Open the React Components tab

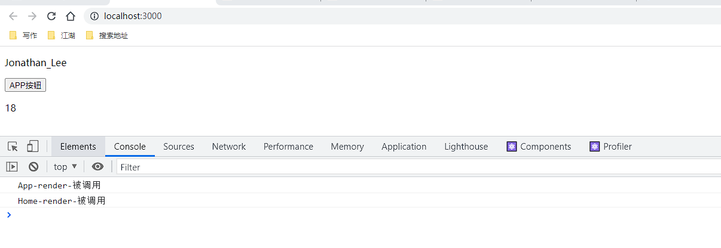pos(539,147)
